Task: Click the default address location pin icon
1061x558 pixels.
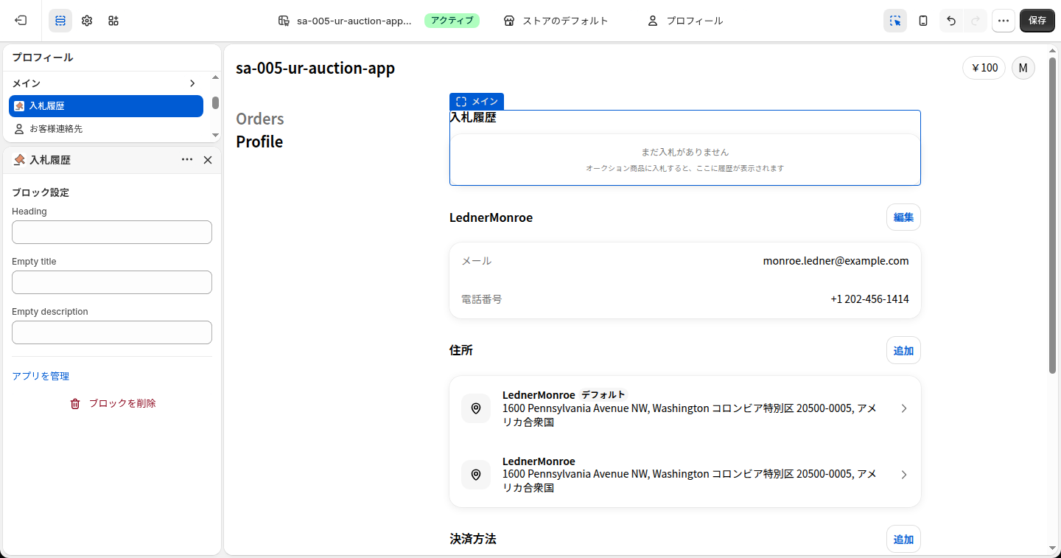Action: (476, 408)
